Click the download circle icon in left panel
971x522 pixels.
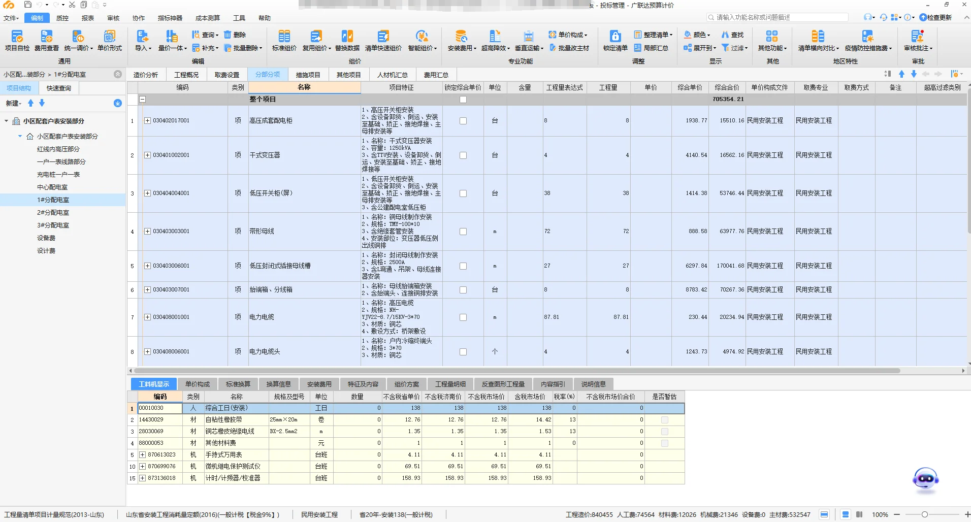click(118, 103)
